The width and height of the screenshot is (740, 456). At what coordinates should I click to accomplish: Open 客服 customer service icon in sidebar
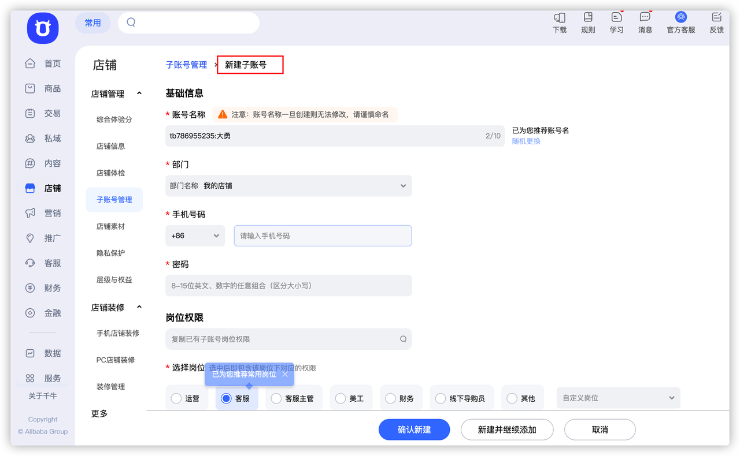[x=30, y=263]
